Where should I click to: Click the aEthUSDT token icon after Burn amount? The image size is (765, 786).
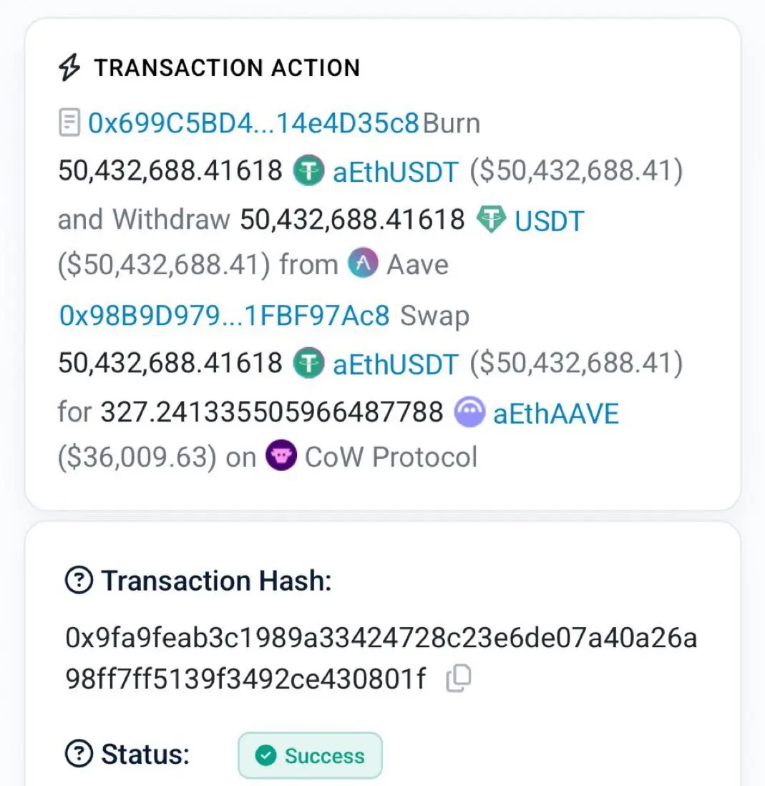pyautogui.click(x=309, y=172)
